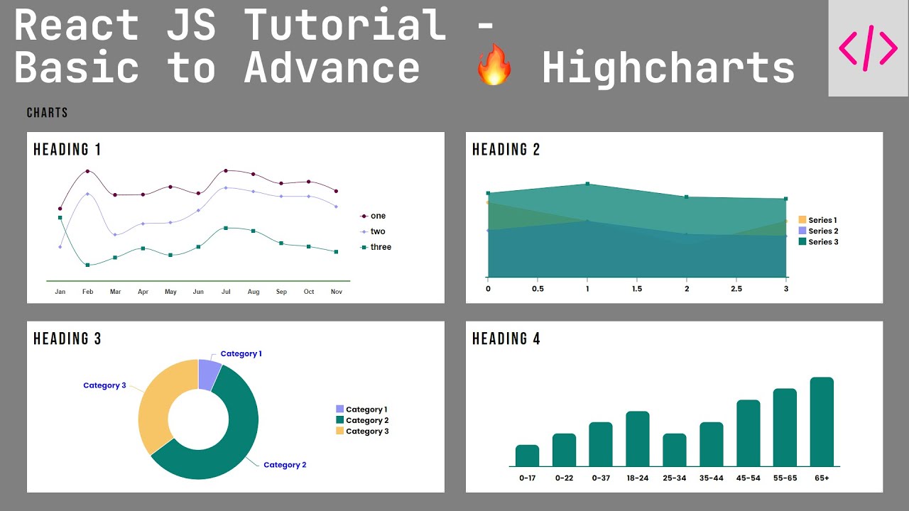
Task: Click the 'Heading 2' chart title
Action: tap(506, 149)
